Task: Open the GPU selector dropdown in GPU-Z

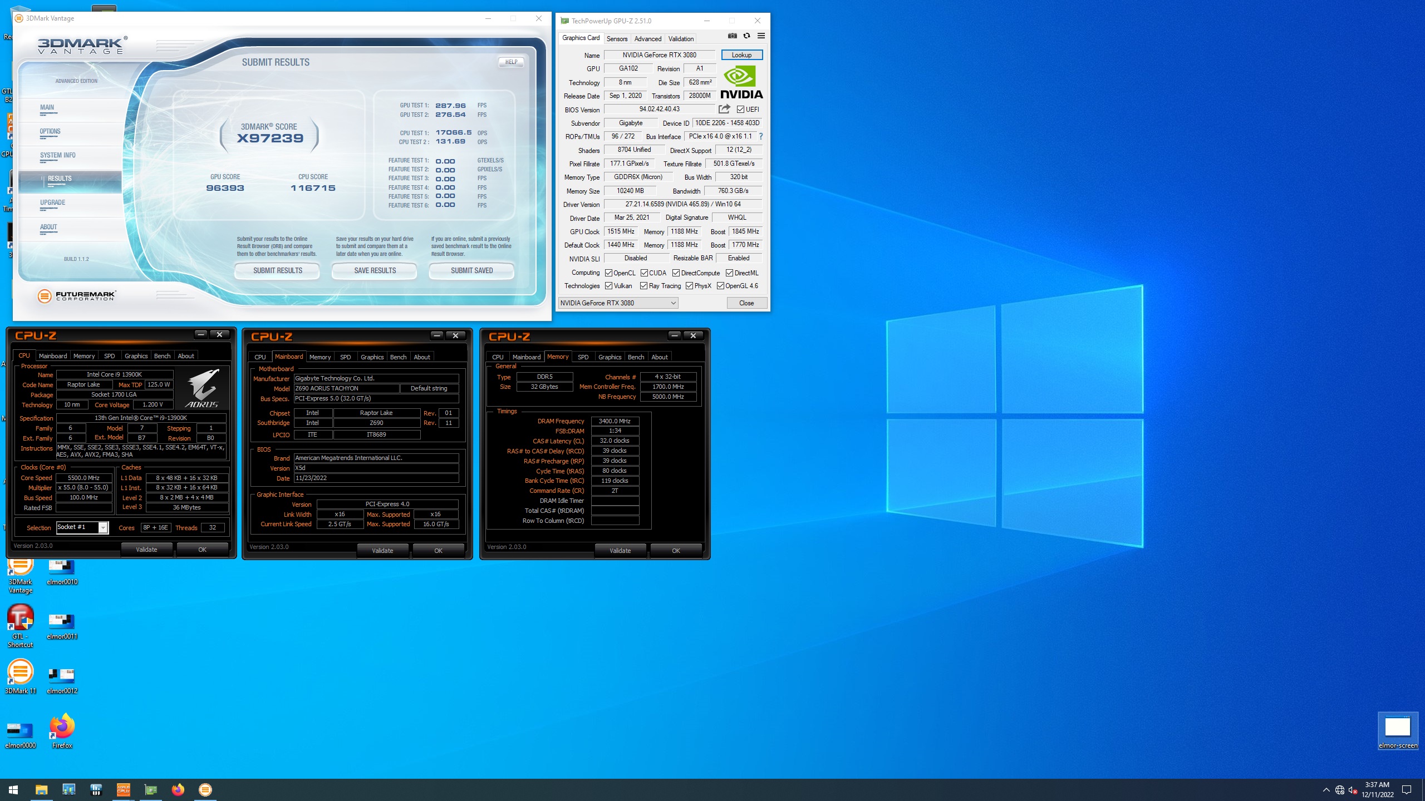Action: click(x=618, y=303)
